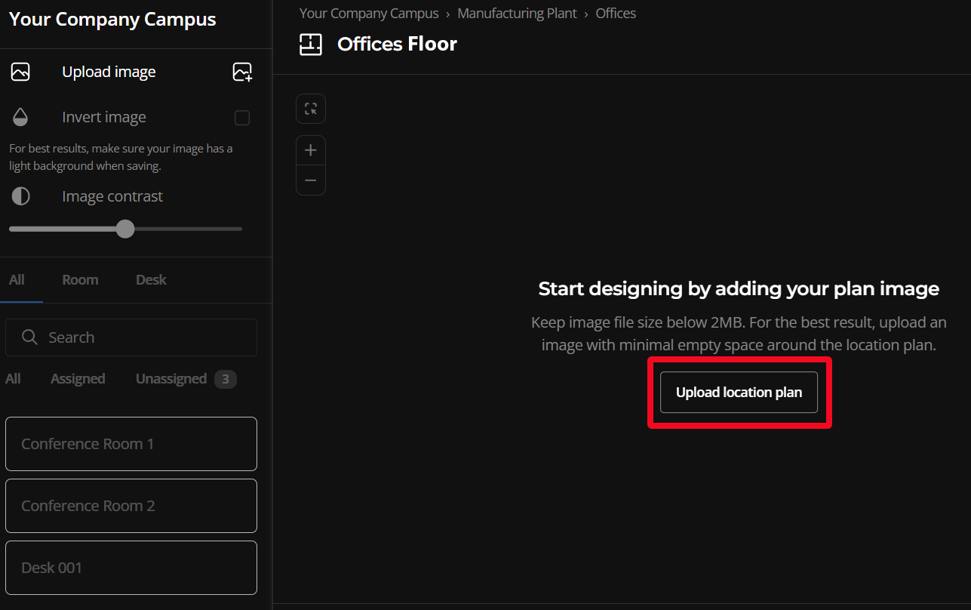Click the add image icon beside Upload image

coord(242,72)
